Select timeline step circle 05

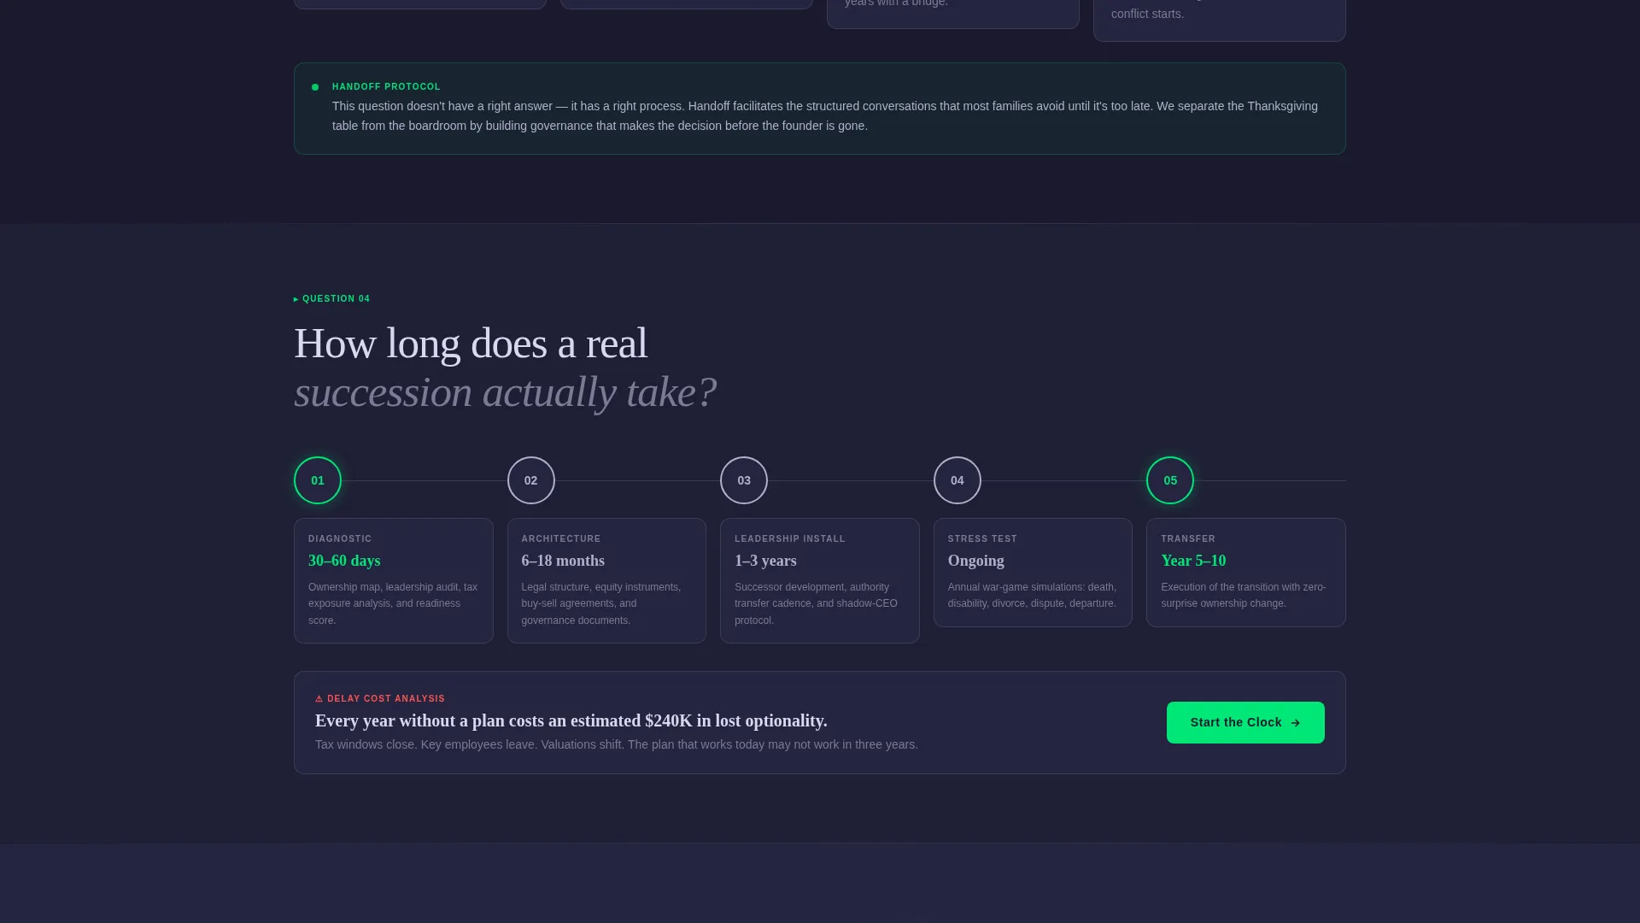[1170, 480]
